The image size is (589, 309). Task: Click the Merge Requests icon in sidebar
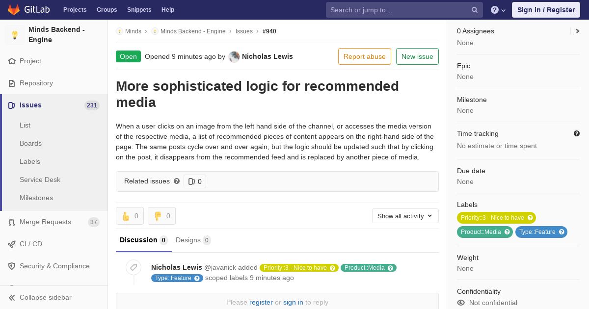[12, 222]
